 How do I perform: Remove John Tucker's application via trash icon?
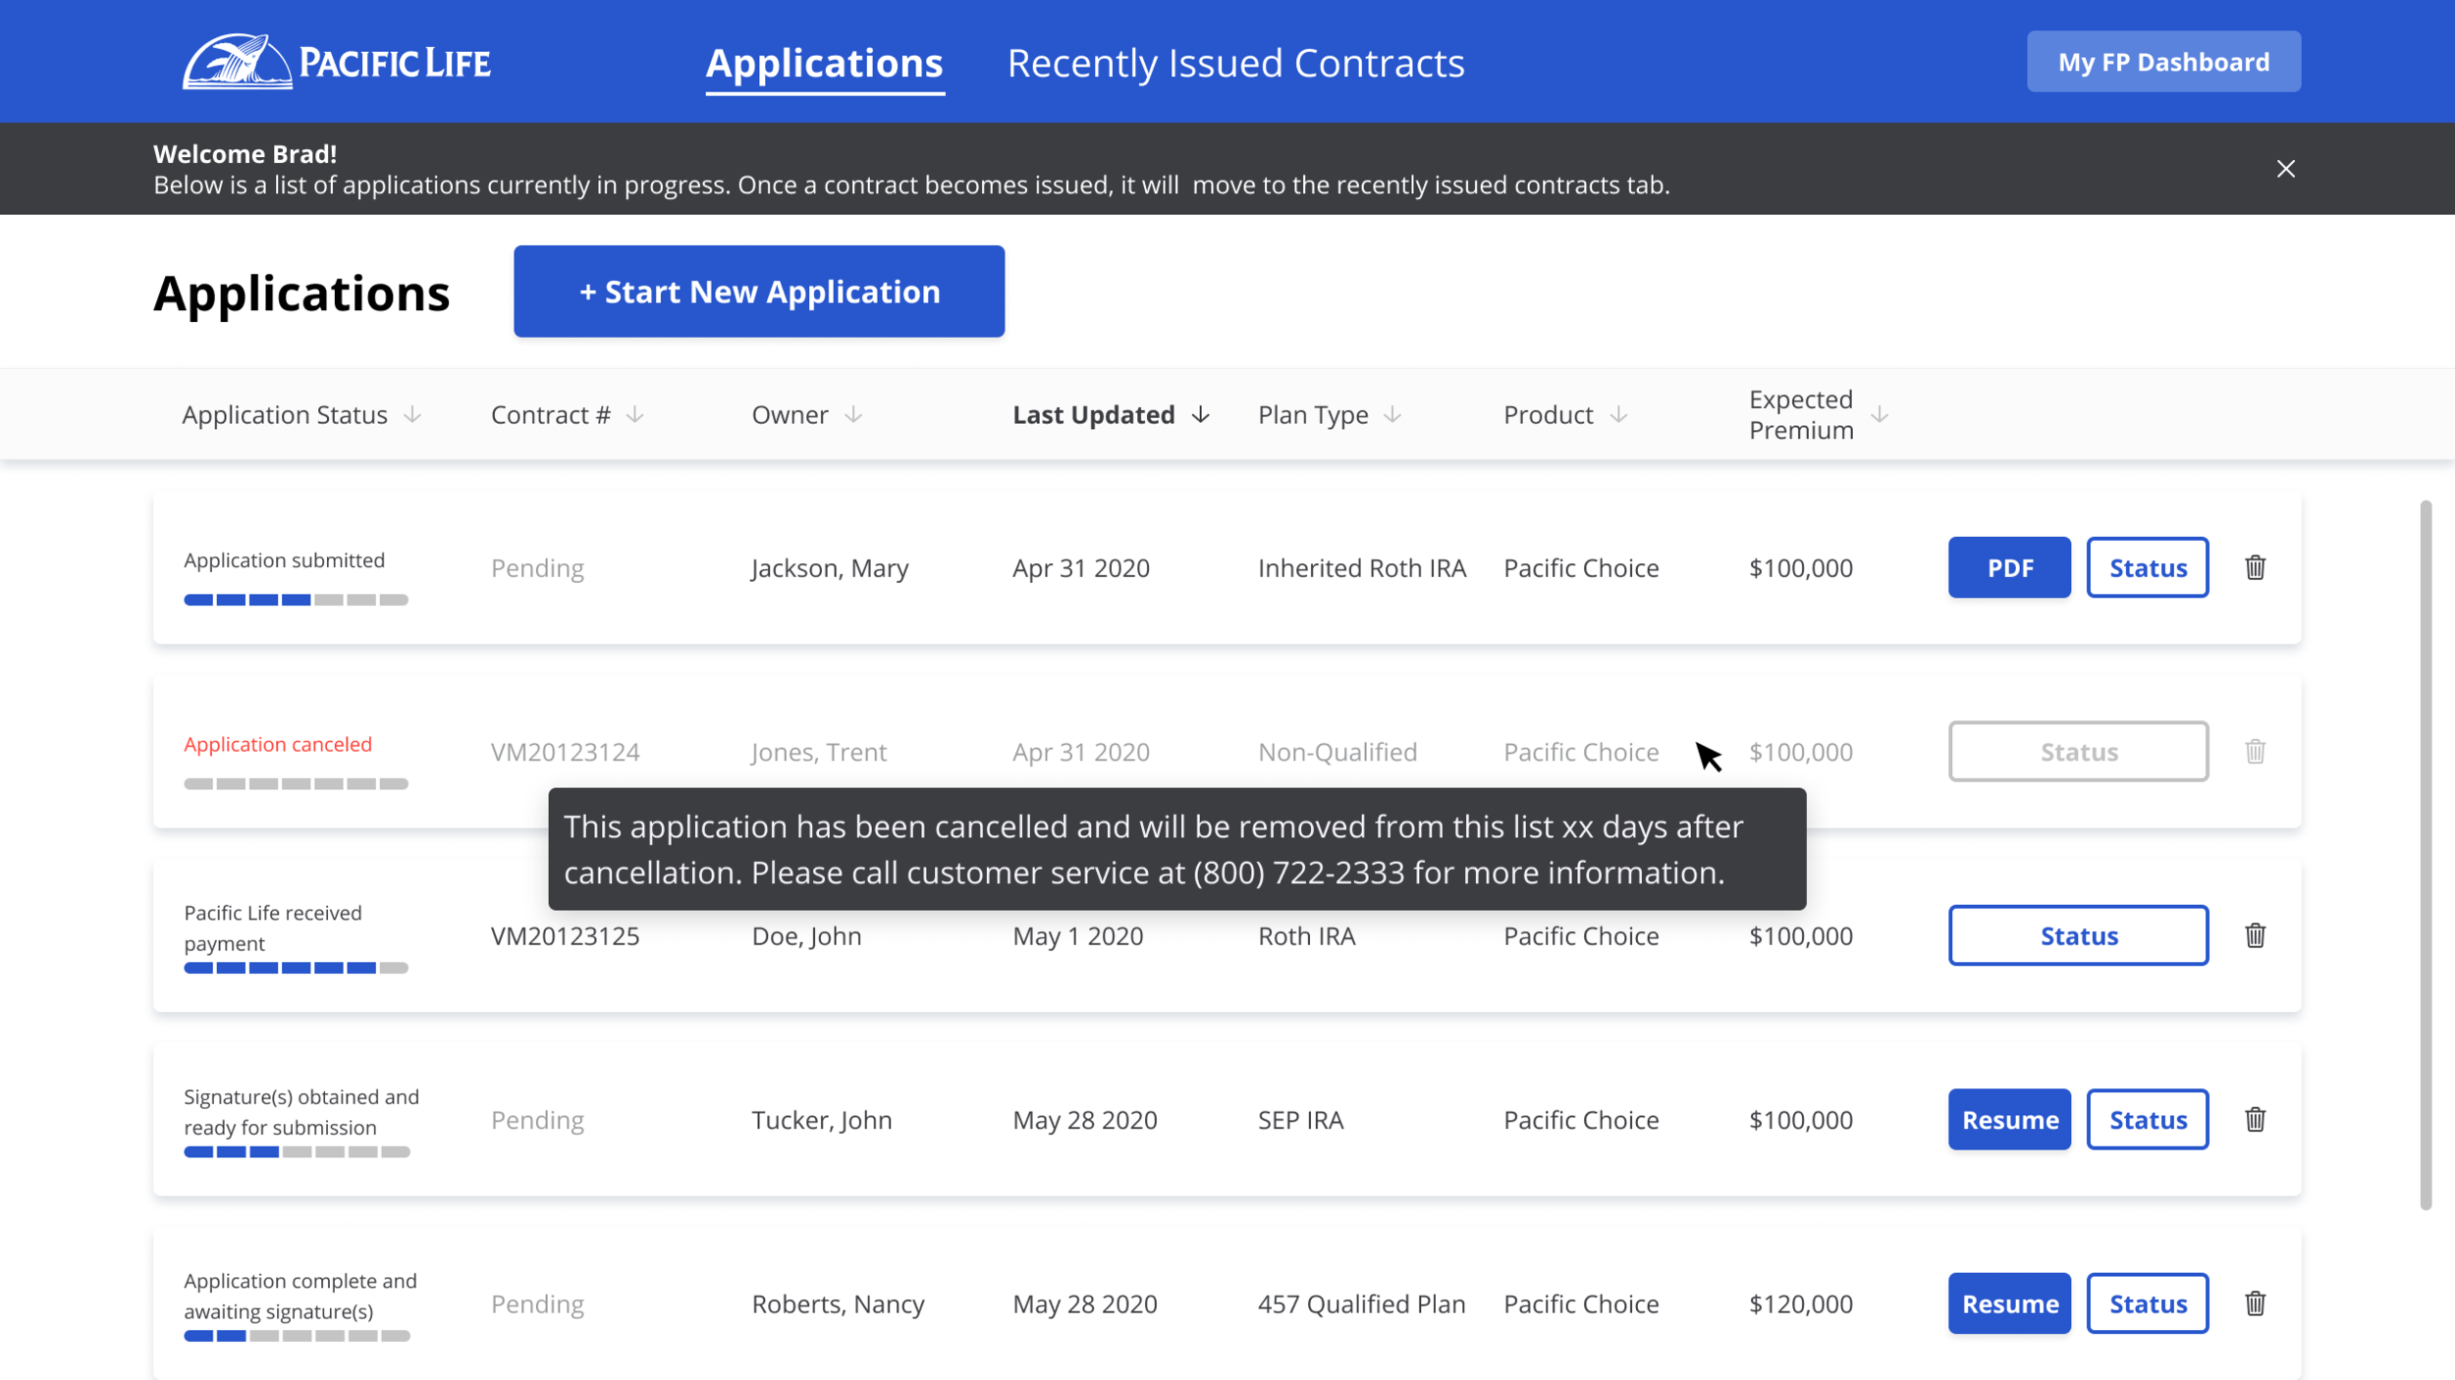point(2255,1119)
